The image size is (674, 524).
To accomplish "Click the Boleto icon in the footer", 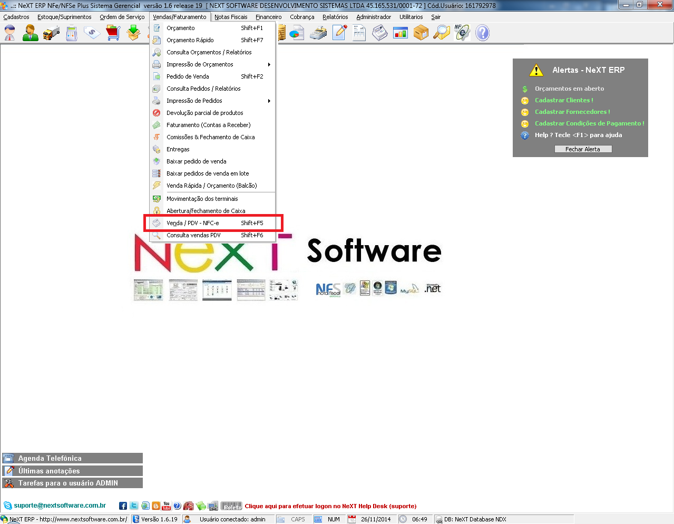I will [x=231, y=506].
